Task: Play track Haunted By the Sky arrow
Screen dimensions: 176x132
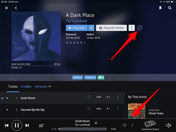Action: [x=7, y=110]
